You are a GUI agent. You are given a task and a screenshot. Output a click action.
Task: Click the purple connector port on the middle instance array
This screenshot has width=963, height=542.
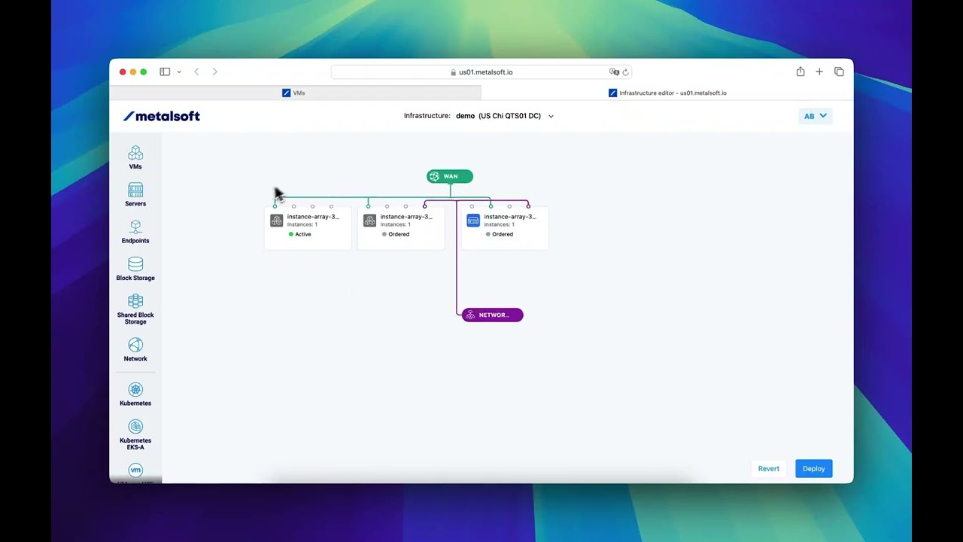click(x=424, y=206)
